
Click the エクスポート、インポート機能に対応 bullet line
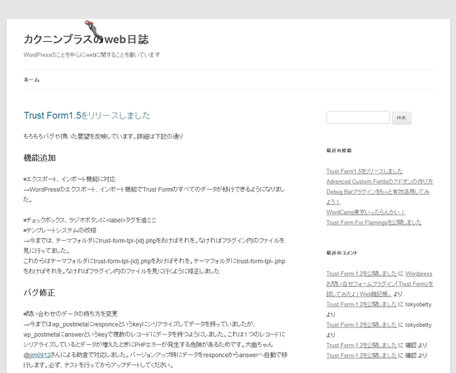[70, 179]
